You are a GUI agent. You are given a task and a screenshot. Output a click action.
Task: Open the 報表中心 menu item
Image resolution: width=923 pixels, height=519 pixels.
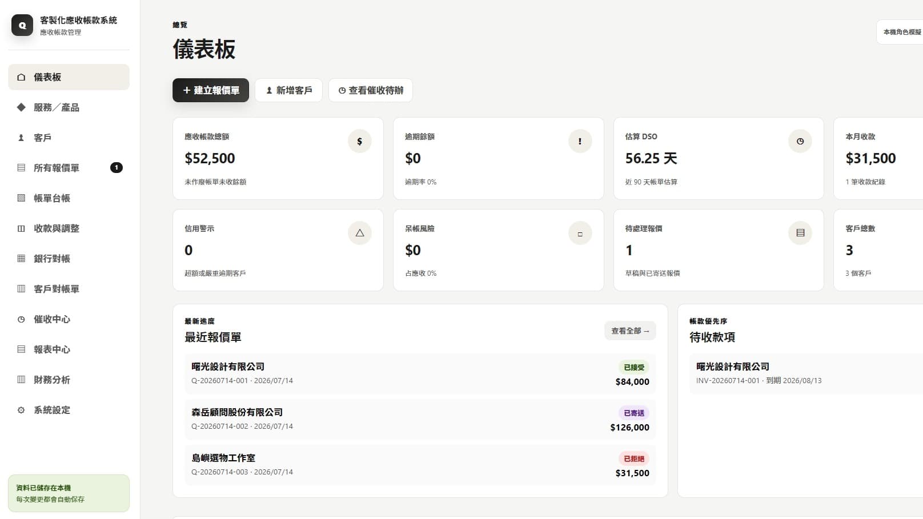click(x=69, y=349)
